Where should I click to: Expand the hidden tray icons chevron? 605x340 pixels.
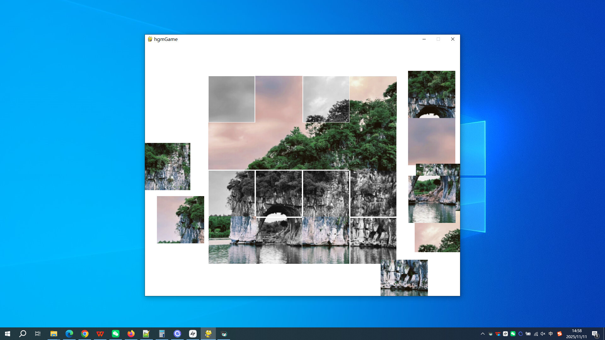click(x=483, y=334)
